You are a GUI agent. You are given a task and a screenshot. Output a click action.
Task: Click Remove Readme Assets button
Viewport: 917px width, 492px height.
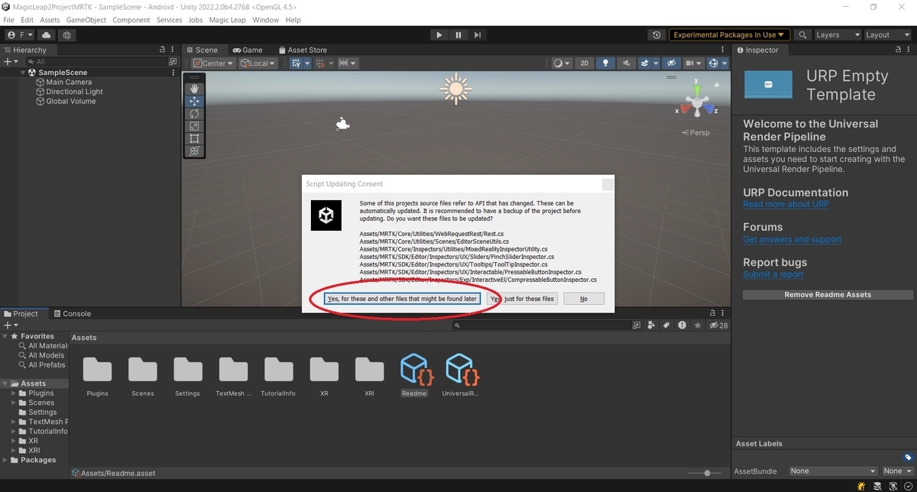828,294
